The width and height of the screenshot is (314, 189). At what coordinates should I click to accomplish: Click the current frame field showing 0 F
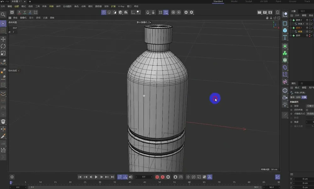tap(144, 177)
